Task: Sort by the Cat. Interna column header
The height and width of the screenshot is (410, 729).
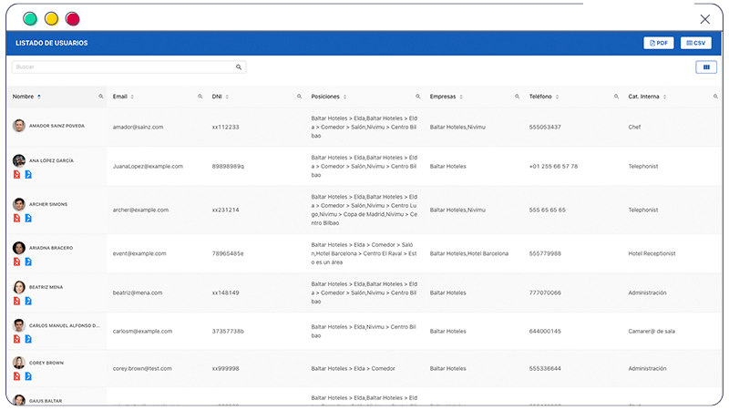Action: click(647, 97)
